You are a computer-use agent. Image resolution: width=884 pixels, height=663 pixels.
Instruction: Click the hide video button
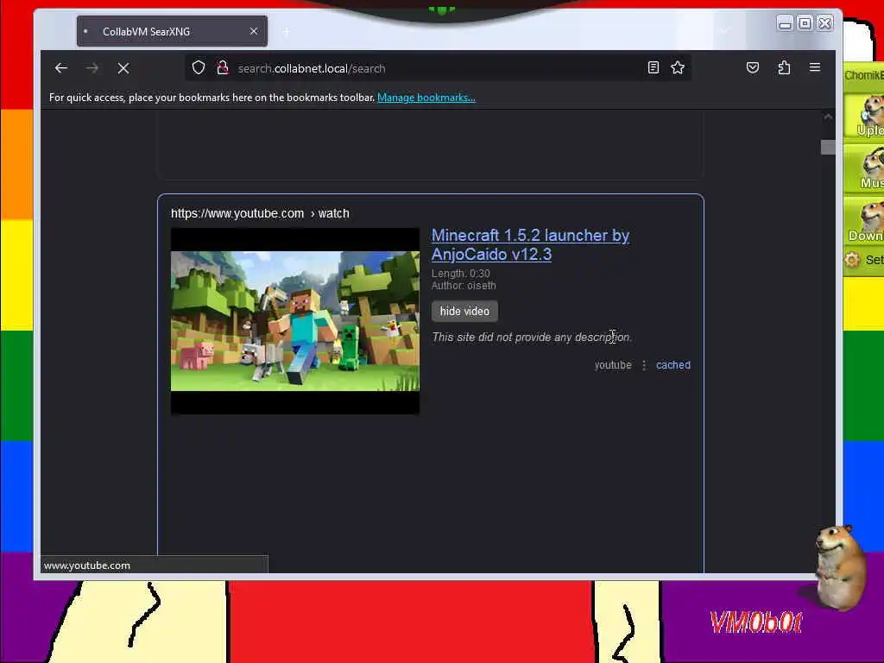(x=464, y=311)
